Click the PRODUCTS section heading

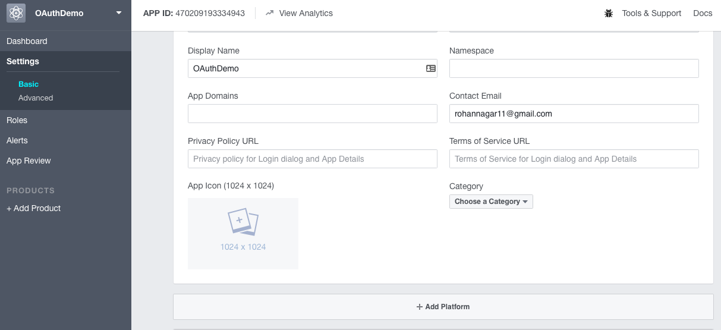click(x=30, y=190)
